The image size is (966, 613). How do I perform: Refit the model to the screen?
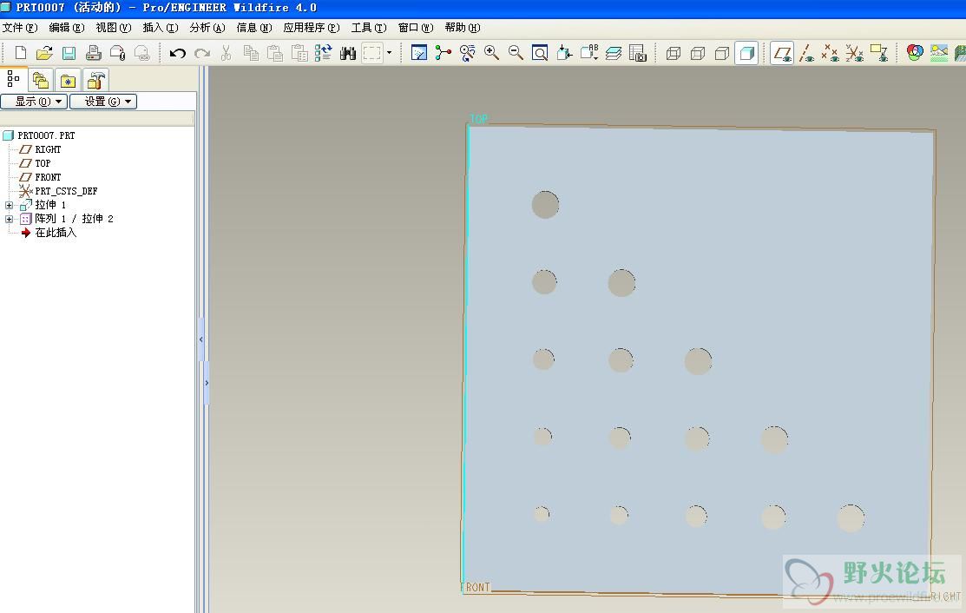point(540,53)
